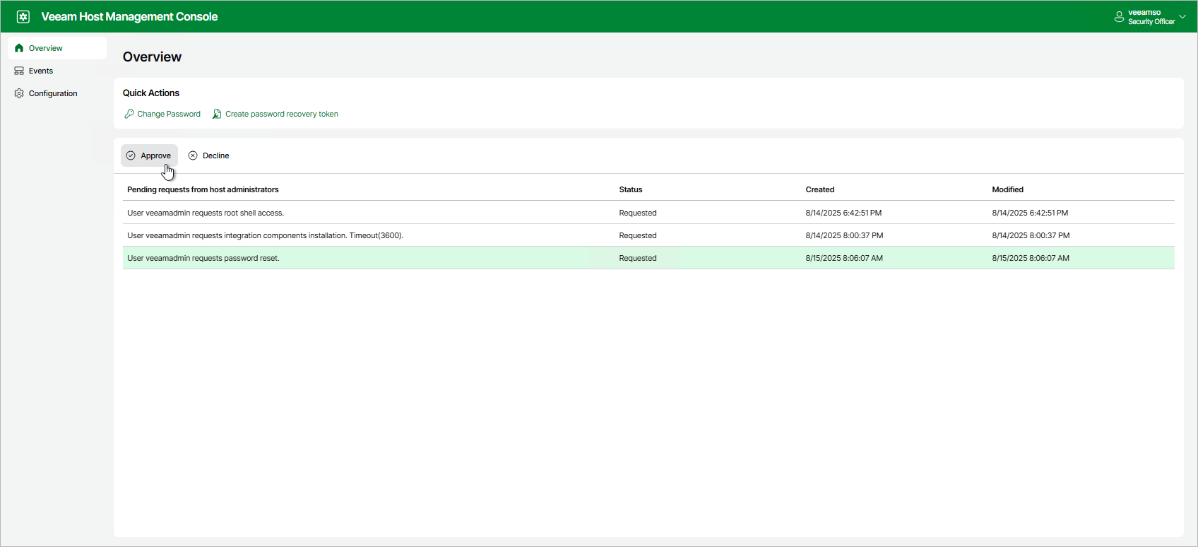The height and width of the screenshot is (547, 1198).
Task: Create a password recovery token
Action: point(275,114)
